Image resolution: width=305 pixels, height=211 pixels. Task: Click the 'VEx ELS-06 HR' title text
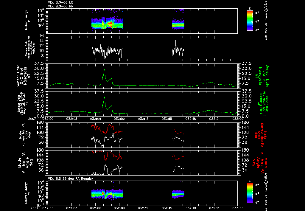tap(60, 6)
